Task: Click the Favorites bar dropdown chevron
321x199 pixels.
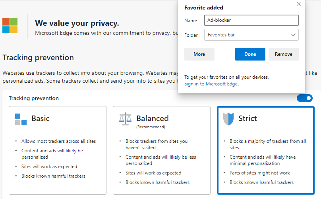Action: 293,35
